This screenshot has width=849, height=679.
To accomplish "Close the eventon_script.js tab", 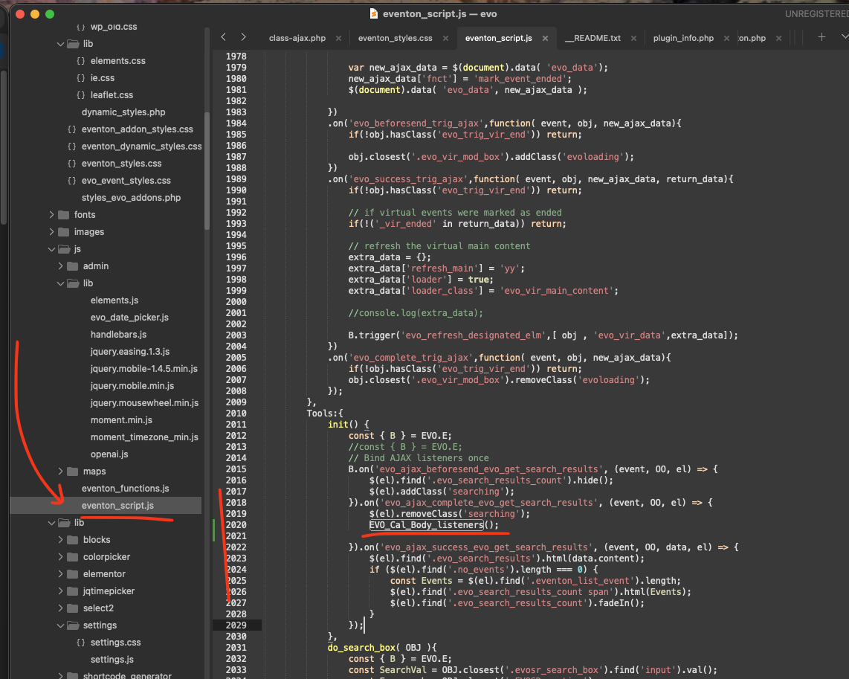I will click(545, 38).
